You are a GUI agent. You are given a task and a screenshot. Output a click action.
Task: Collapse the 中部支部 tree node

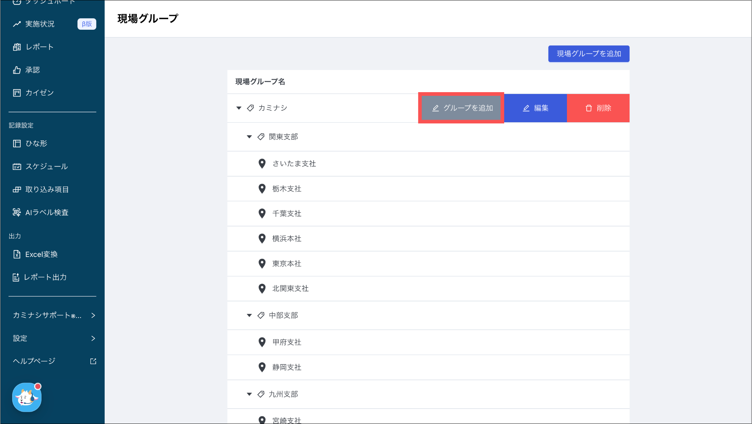pyautogui.click(x=249, y=315)
